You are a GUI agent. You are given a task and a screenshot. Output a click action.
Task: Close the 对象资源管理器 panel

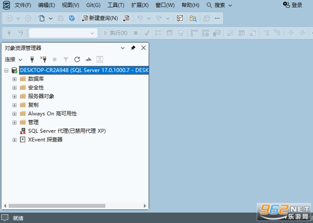pyautogui.click(x=143, y=48)
